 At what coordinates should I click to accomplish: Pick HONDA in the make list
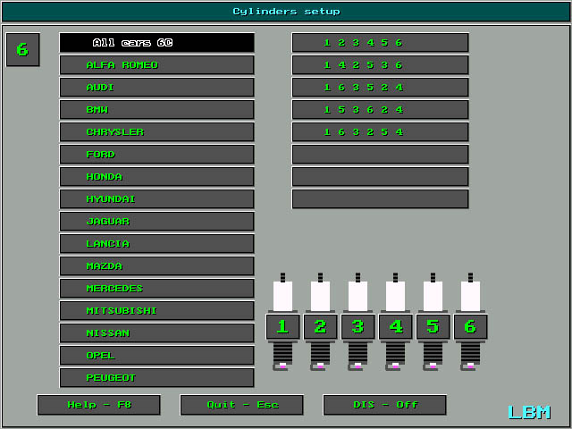pyautogui.click(x=157, y=177)
